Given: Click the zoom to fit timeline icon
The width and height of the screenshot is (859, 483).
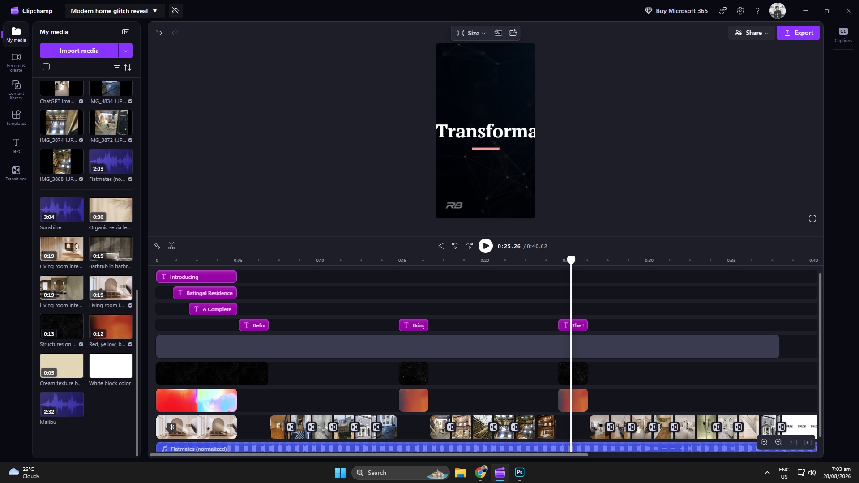Looking at the screenshot, I should (x=793, y=442).
